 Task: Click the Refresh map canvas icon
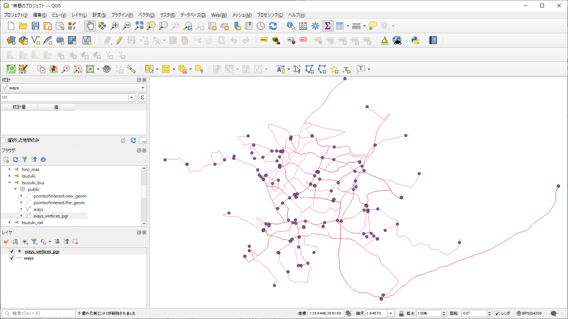pyautogui.click(x=273, y=26)
